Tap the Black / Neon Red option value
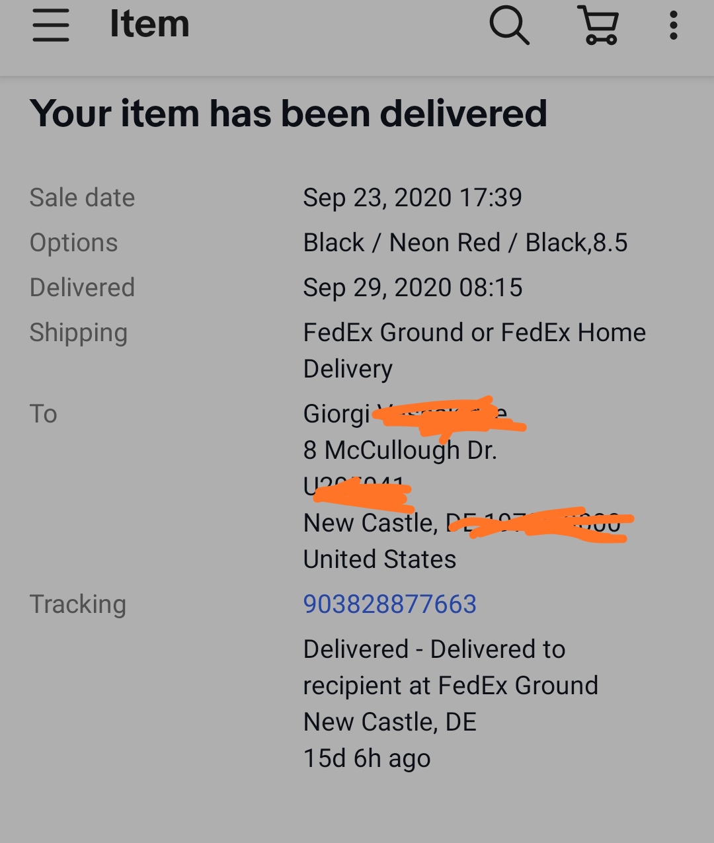 (x=465, y=243)
